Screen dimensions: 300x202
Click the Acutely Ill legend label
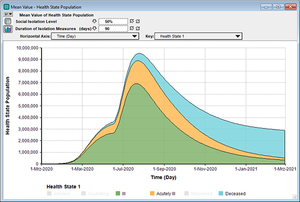tap(166, 194)
